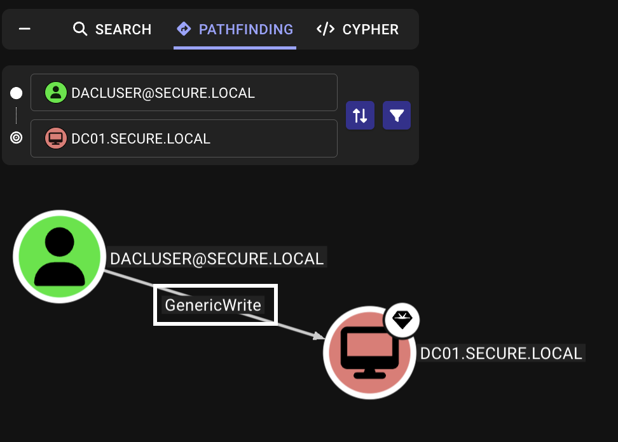
Task: Click the diamond tier-zero badge on DC01
Action: coord(403,321)
